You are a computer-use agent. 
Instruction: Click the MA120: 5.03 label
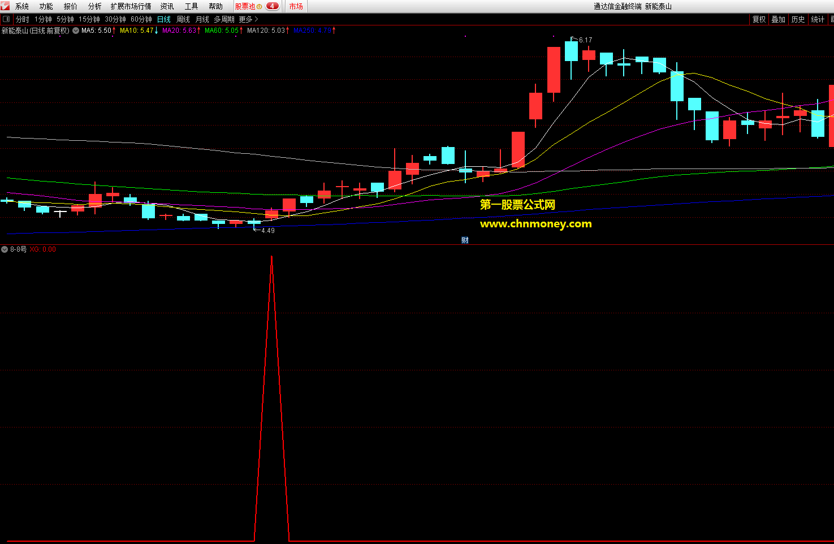pos(266,31)
